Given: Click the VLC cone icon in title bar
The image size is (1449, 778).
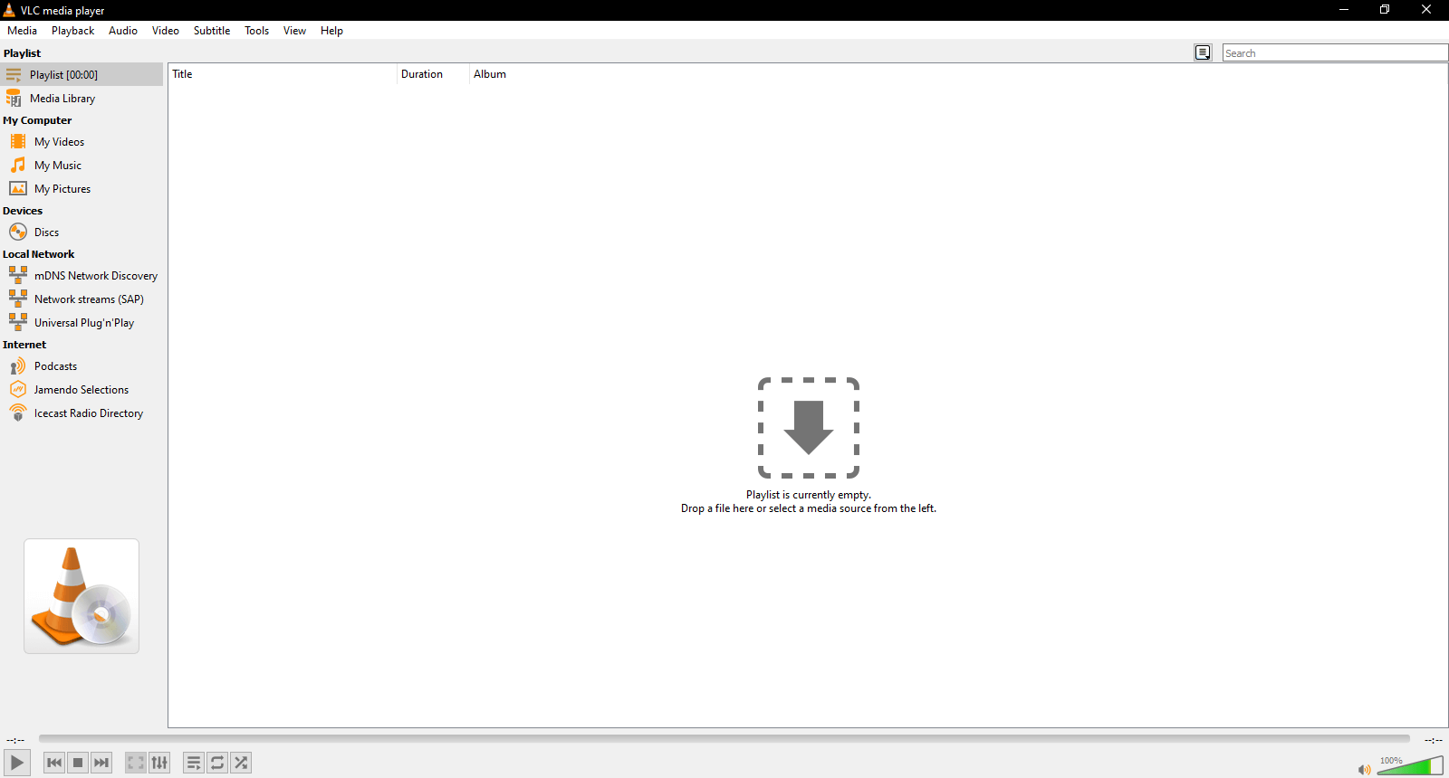Looking at the screenshot, I should click(x=9, y=10).
